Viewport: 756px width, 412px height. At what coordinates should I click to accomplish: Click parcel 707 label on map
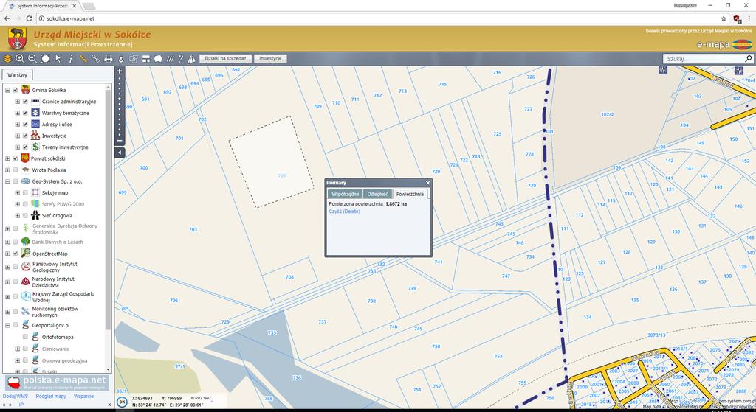click(281, 175)
